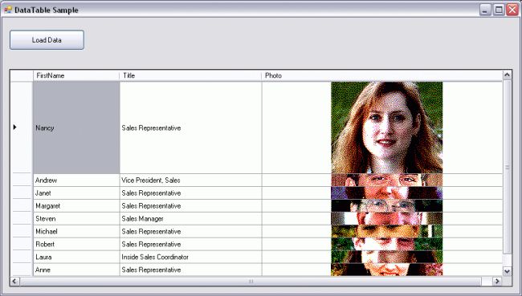
Task: Click Michael's Sales Representative title cell
Action: point(191,232)
